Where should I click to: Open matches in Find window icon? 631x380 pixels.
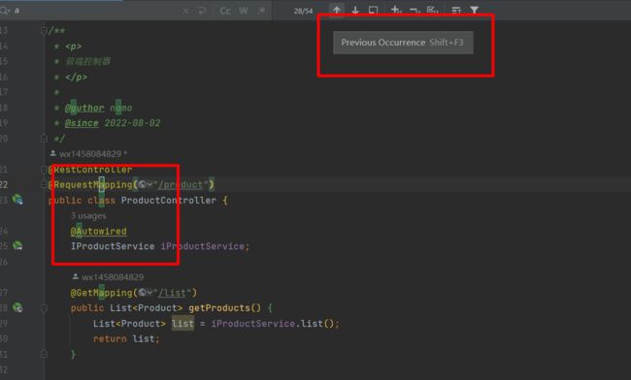456,11
